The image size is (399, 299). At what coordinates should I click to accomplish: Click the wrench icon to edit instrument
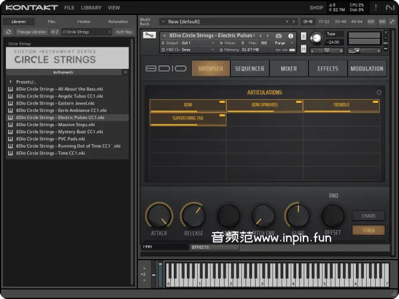click(149, 36)
